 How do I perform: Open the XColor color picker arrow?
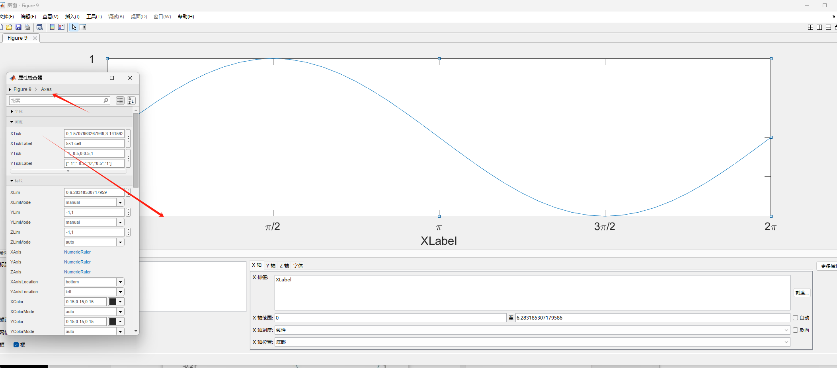coord(120,302)
